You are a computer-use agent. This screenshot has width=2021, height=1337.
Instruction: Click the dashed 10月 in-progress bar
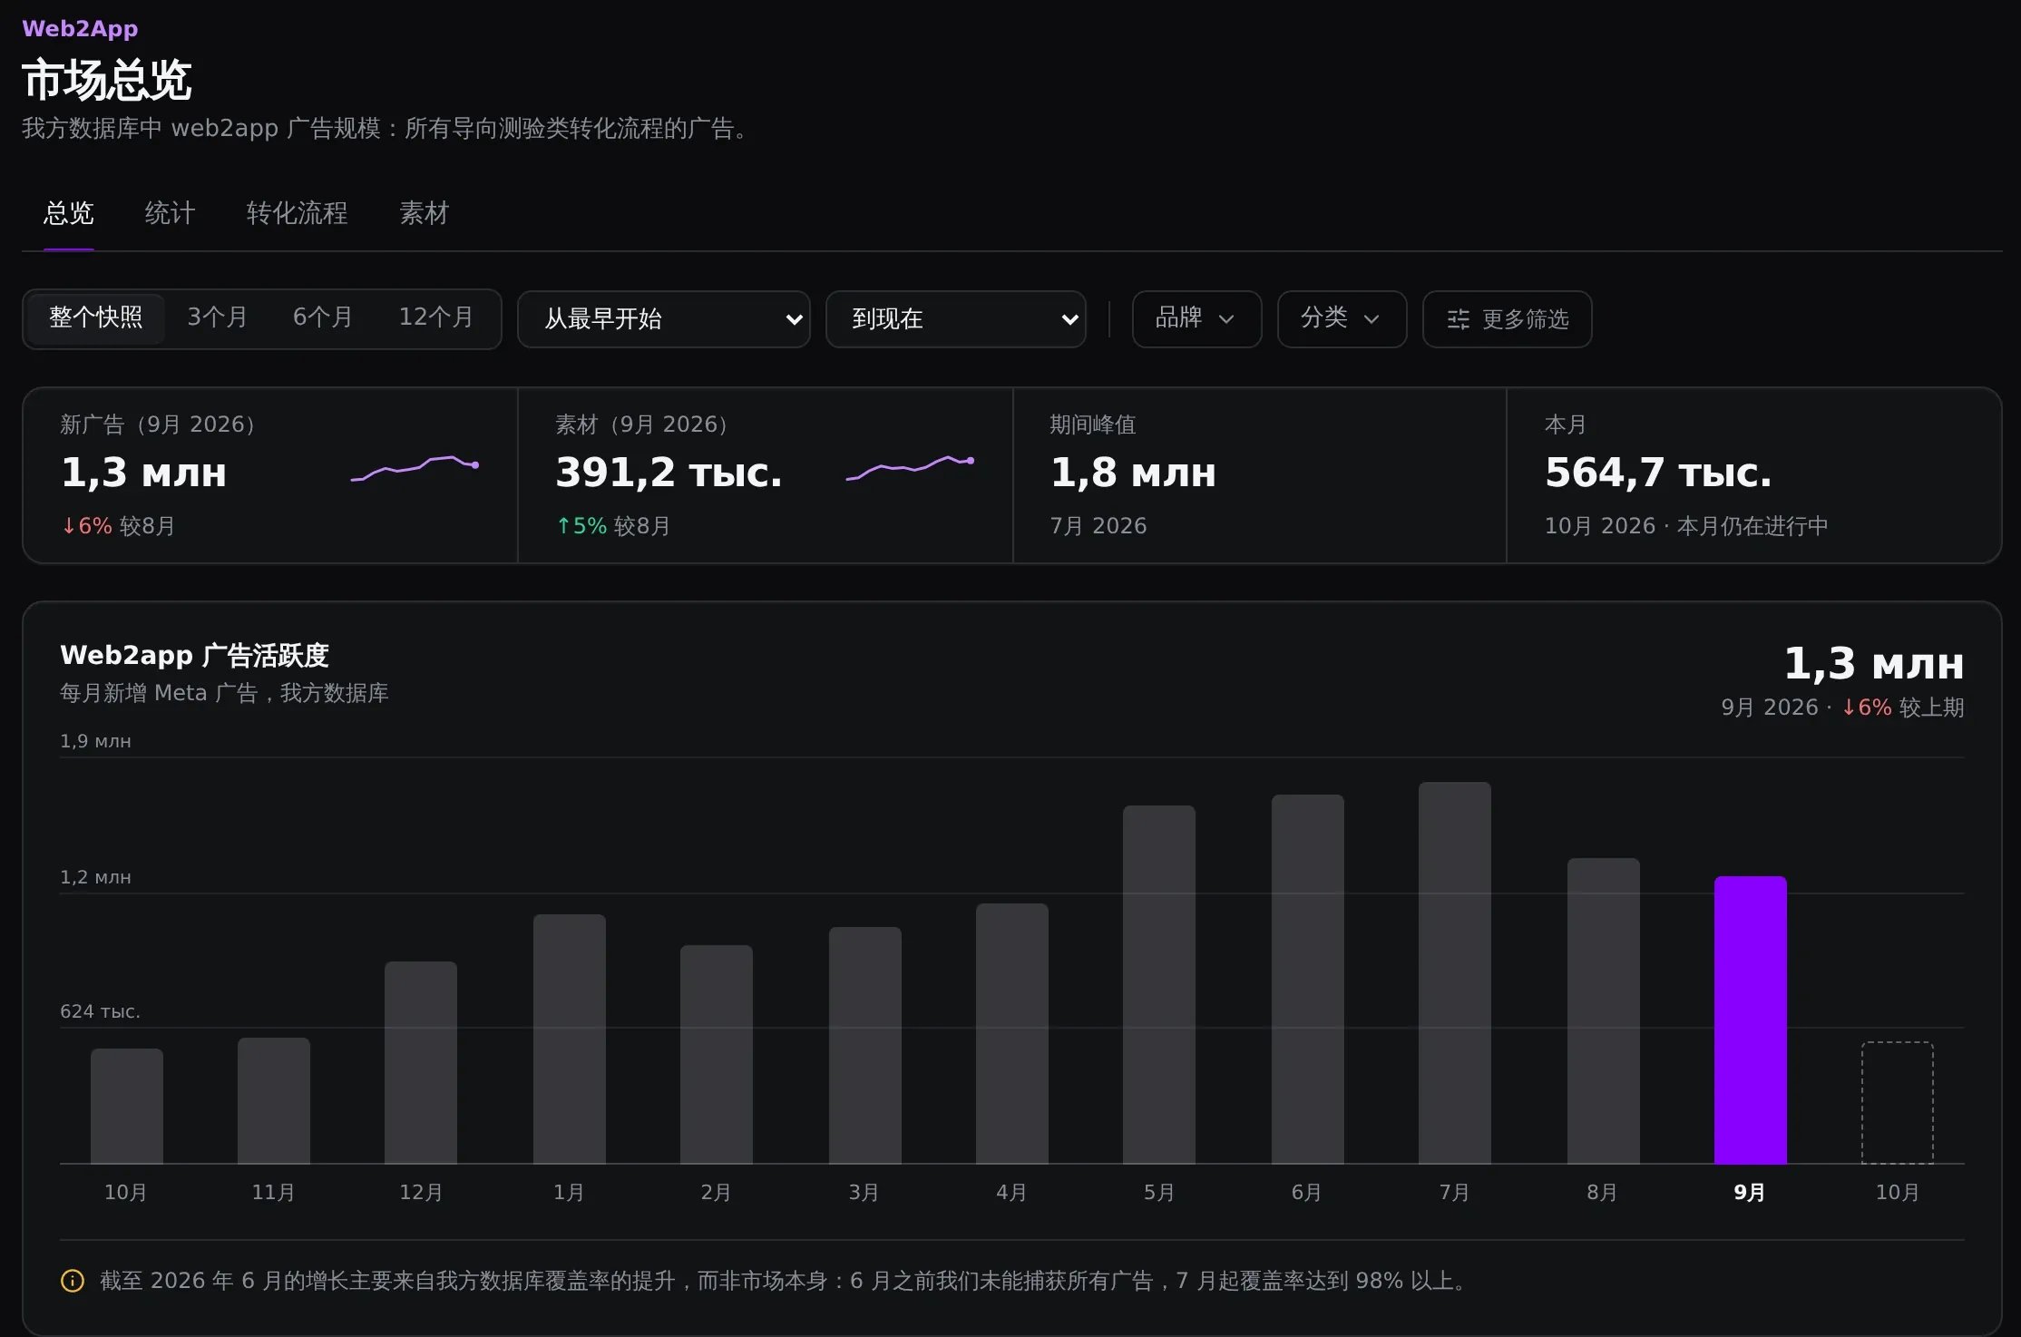(x=1897, y=1103)
